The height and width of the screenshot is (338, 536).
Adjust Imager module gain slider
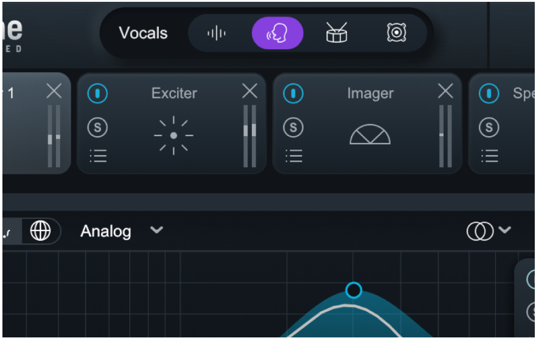pyautogui.click(x=445, y=136)
